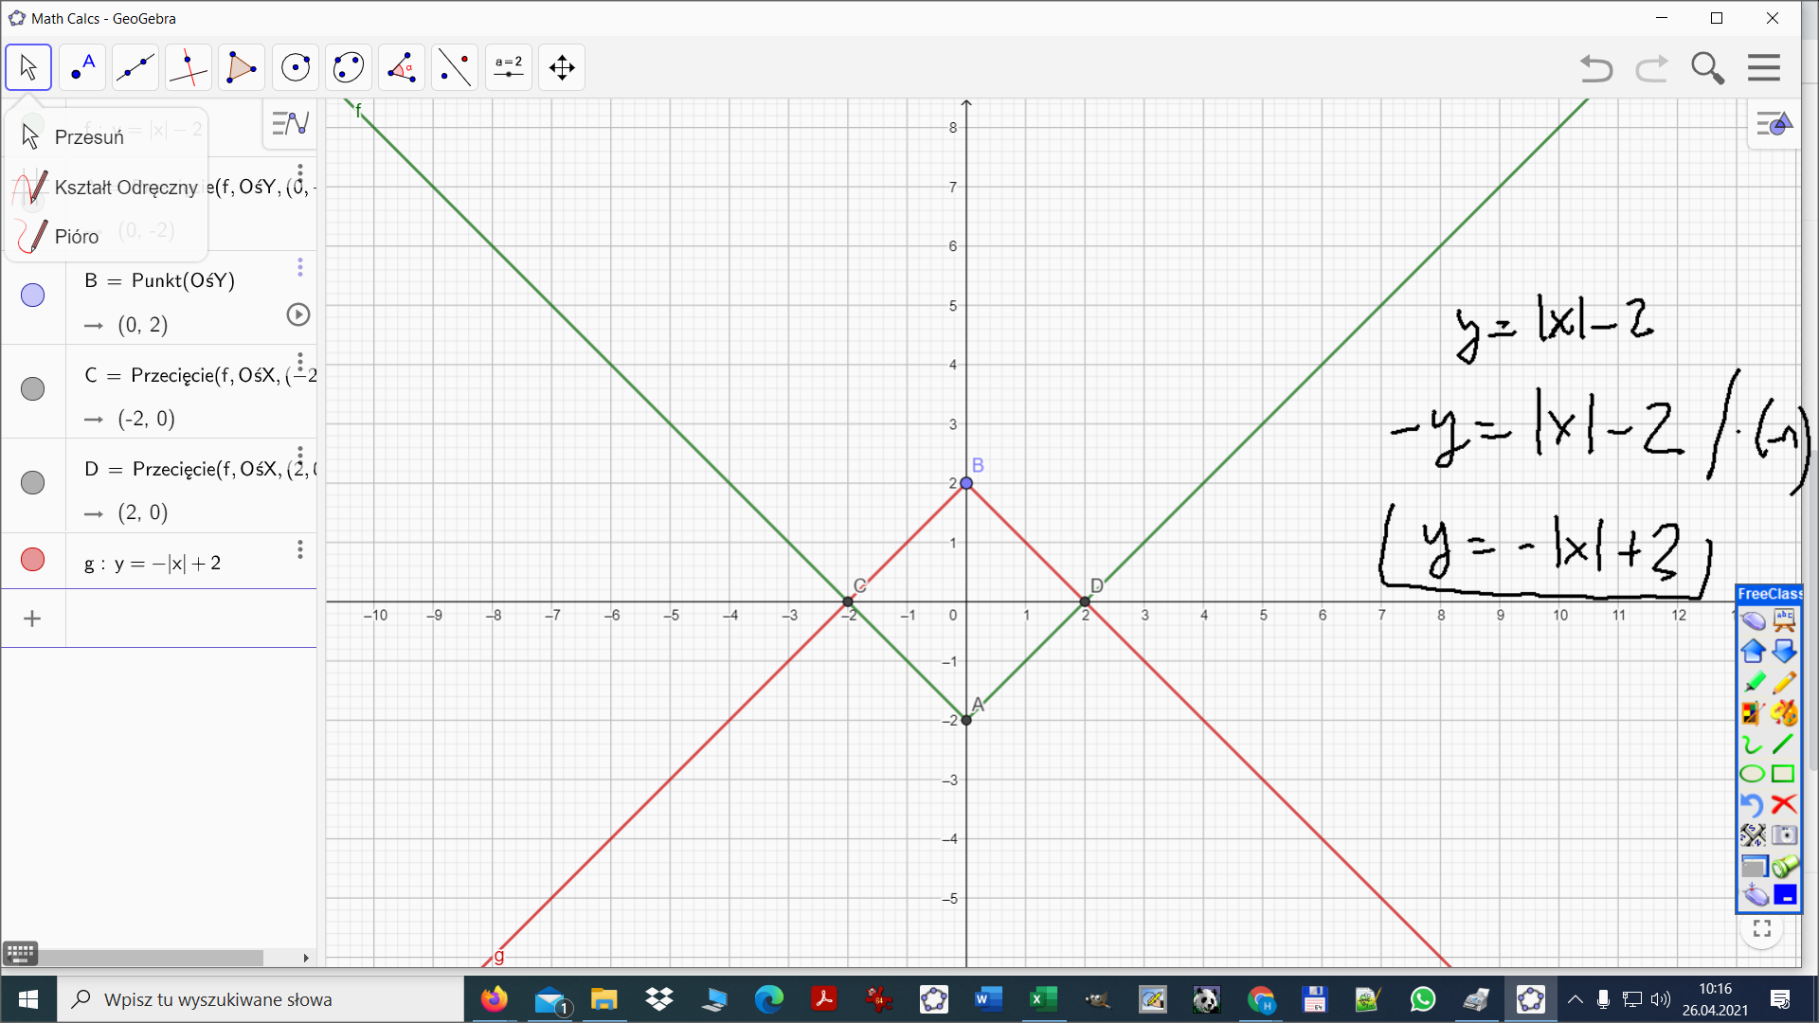Open options menu for point C row
The image size is (1819, 1023).
click(x=300, y=362)
